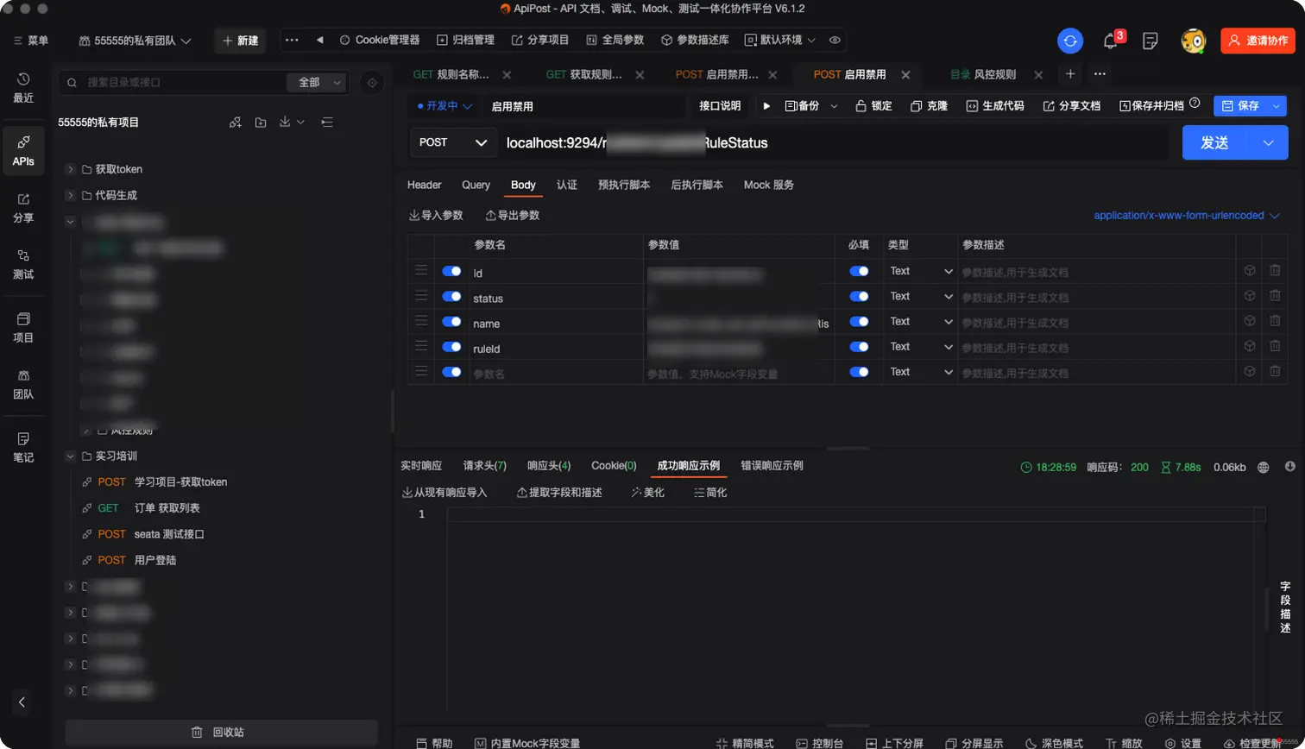Open the application/x-www-form-urlencoded selector

(1181, 215)
